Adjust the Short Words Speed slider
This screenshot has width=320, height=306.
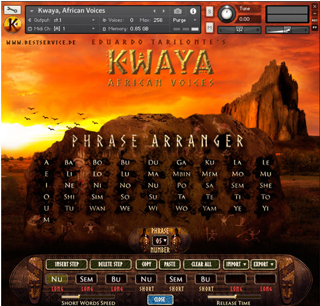pos(88,296)
